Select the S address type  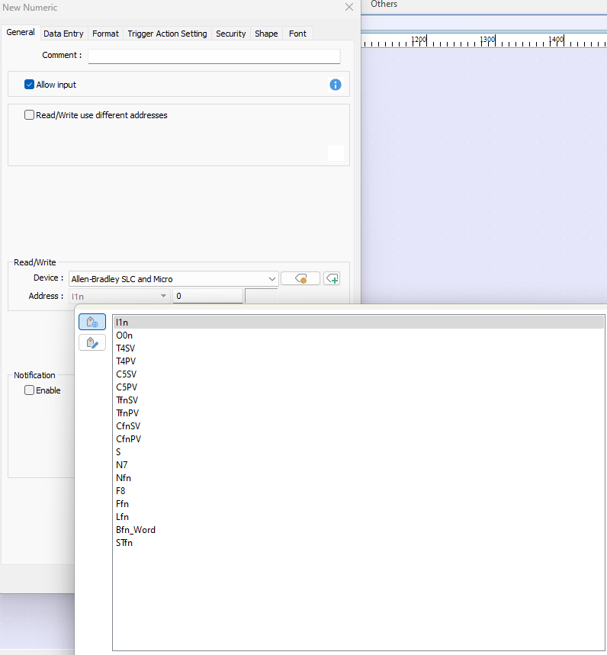(359, 452)
